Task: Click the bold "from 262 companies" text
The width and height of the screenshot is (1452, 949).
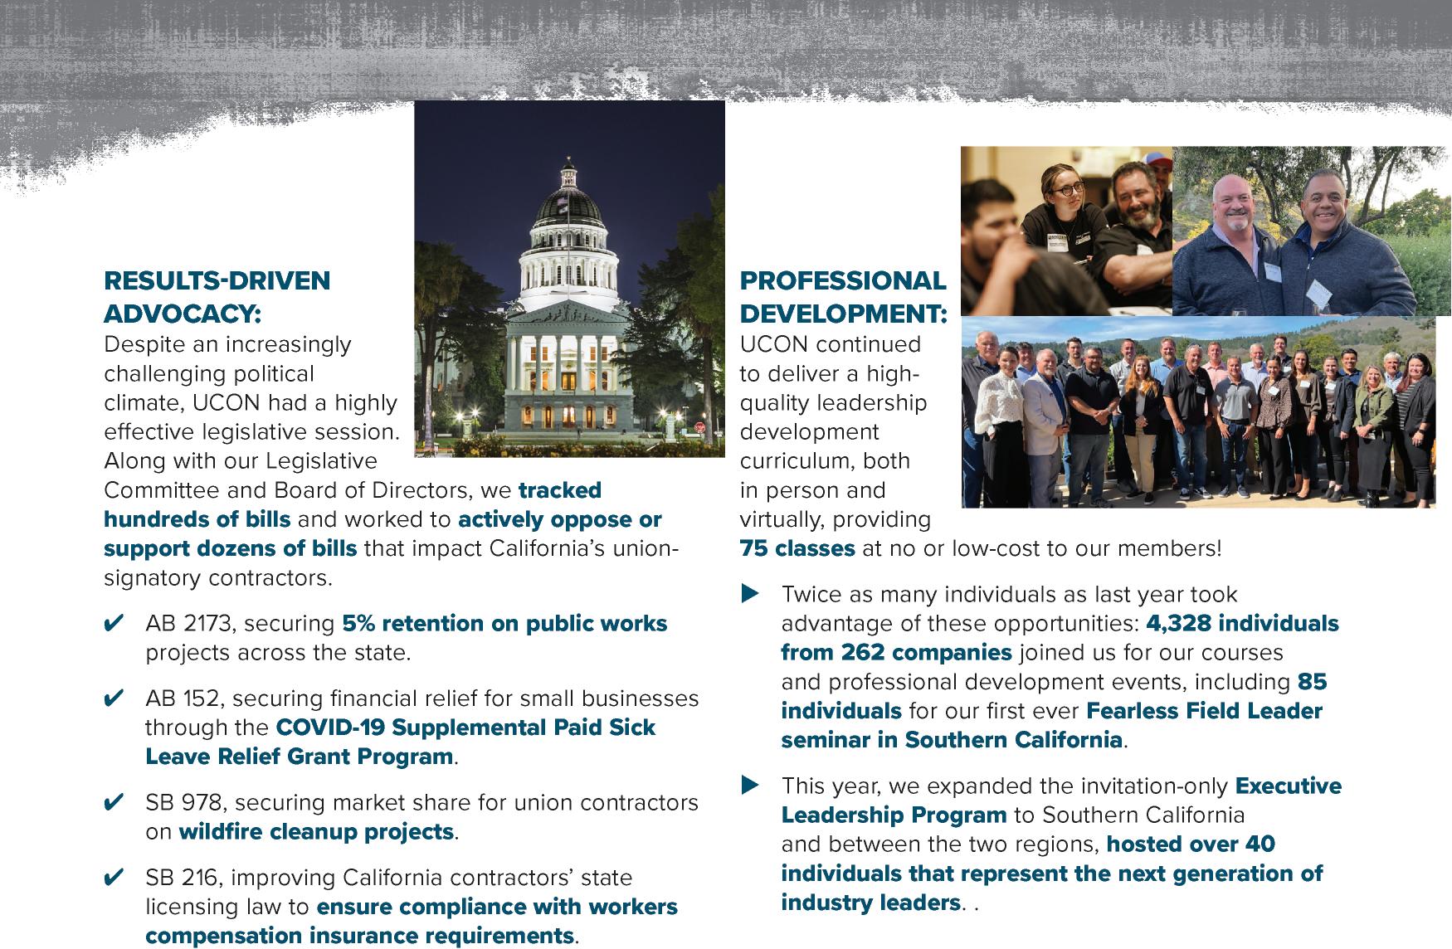Action: (x=897, y=652)
